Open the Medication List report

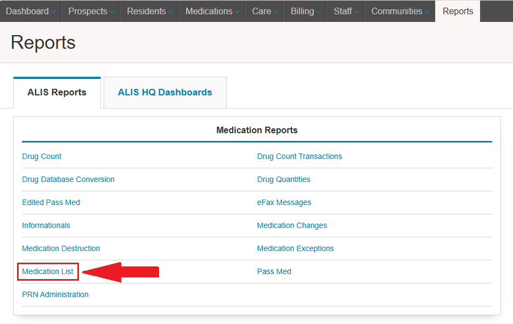coord(47,272)
